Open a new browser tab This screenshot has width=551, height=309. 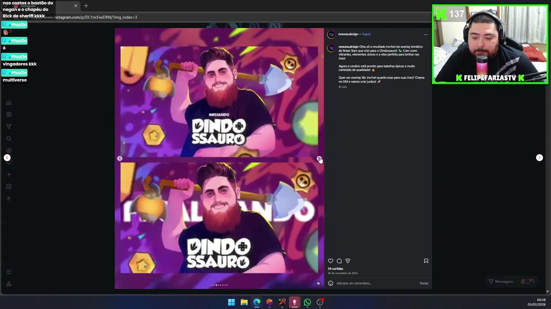pyautogui.click(x=86, y=6)
